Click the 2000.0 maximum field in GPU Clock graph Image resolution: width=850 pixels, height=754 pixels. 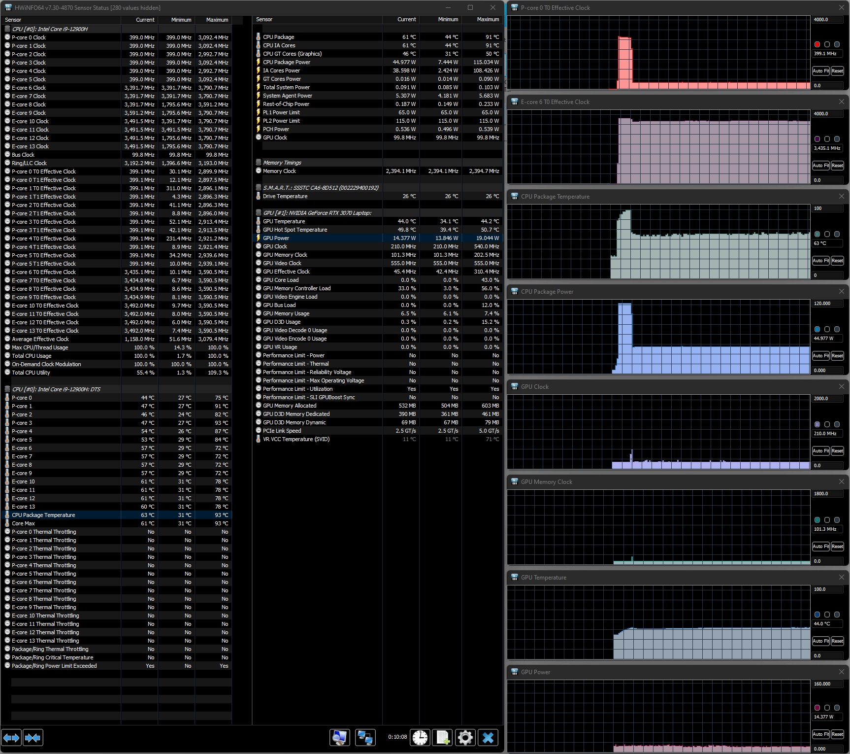point(828,399)
